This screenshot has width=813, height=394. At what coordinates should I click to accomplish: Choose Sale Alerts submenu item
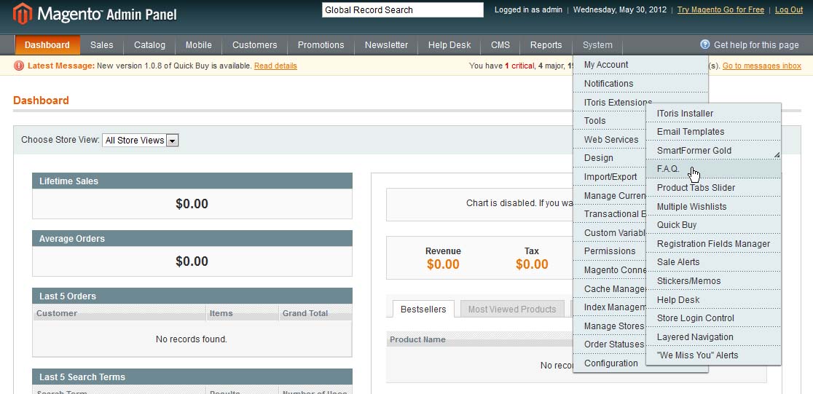[x=713, y=262]
